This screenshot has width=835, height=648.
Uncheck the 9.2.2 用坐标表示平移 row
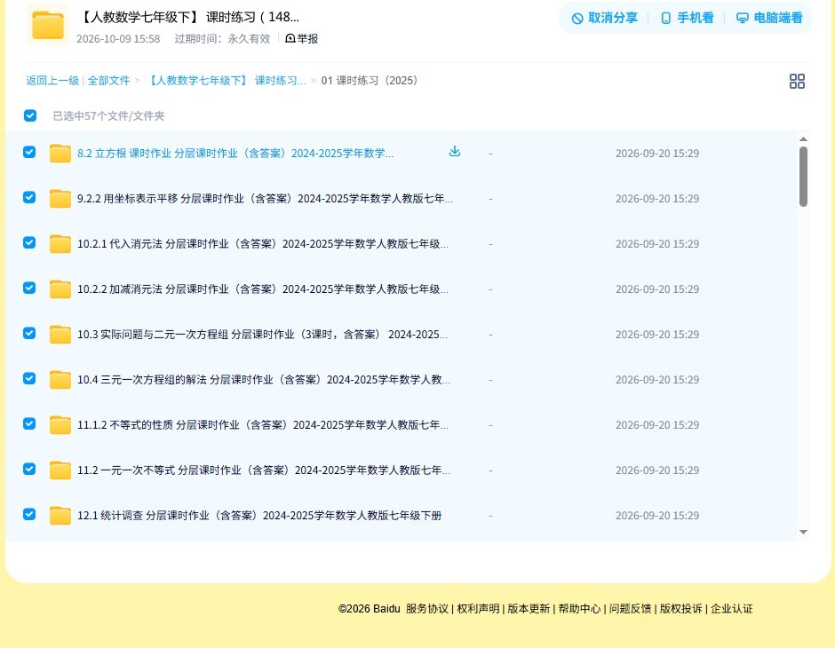point(29,197)
